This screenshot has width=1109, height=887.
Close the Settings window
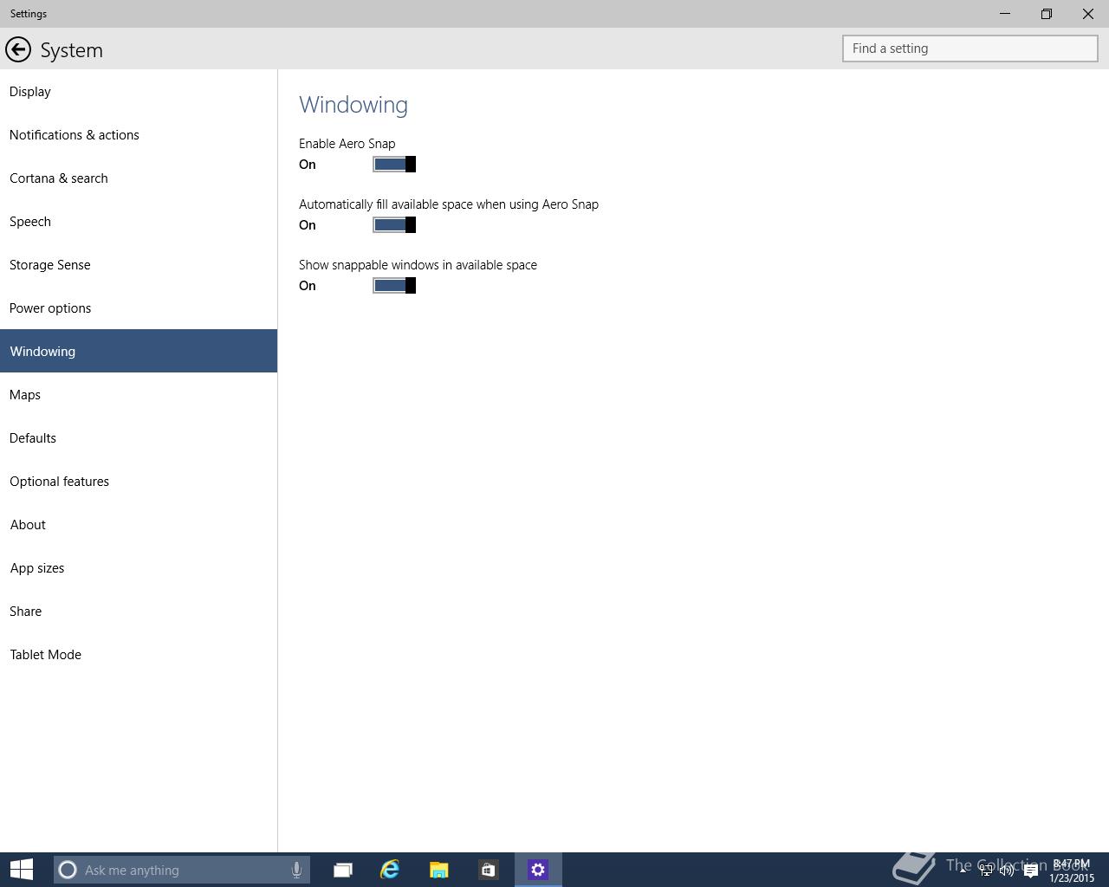1088,14
